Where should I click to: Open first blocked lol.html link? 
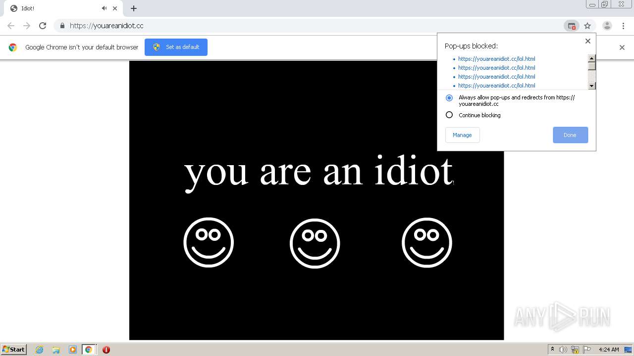click(496, 59)
